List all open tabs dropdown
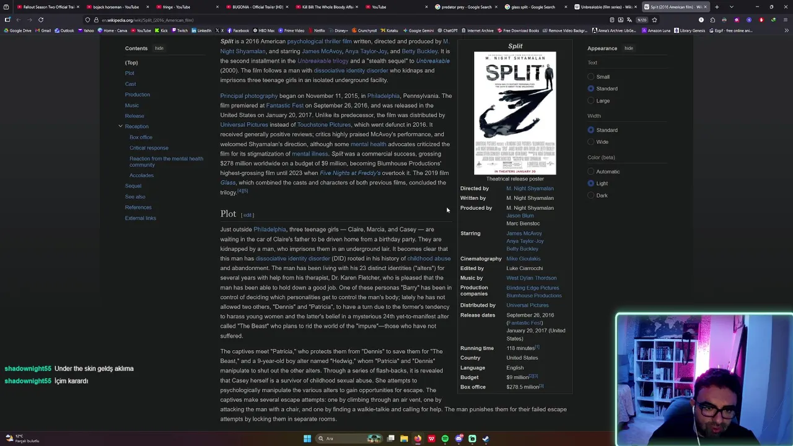 (732, 7)
